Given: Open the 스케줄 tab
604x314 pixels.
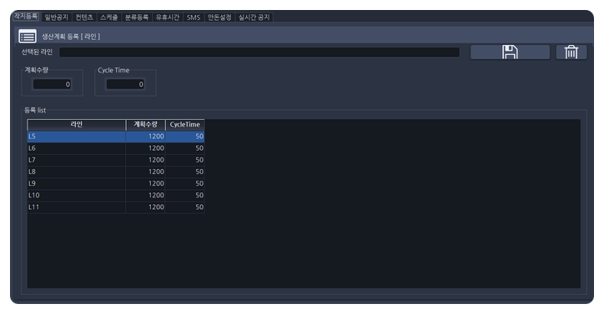Looking at the screenshot, I should click(108, 17).
